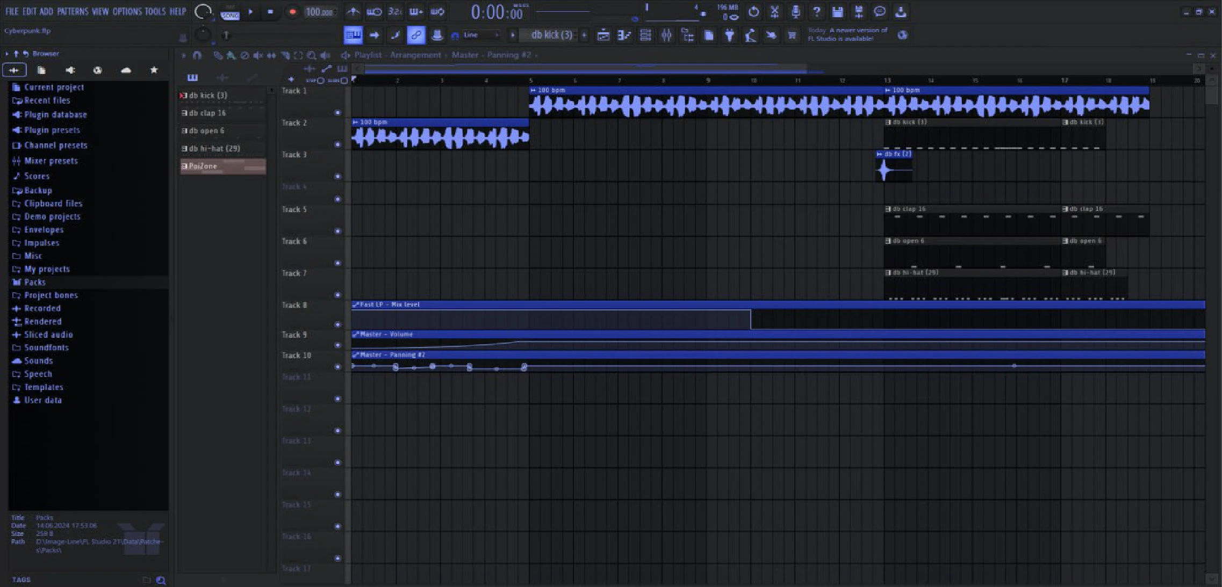Open the shopping cart content library
1222x587 pixels.
coord(792,35)
